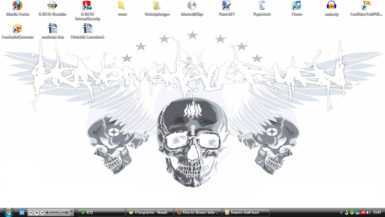Click the 23:07 taskbar clock
Viewport: 385px width, 217px height.
[x=377, y=212]
